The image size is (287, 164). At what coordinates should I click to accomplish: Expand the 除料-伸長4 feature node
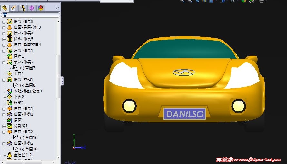point(4,34)
